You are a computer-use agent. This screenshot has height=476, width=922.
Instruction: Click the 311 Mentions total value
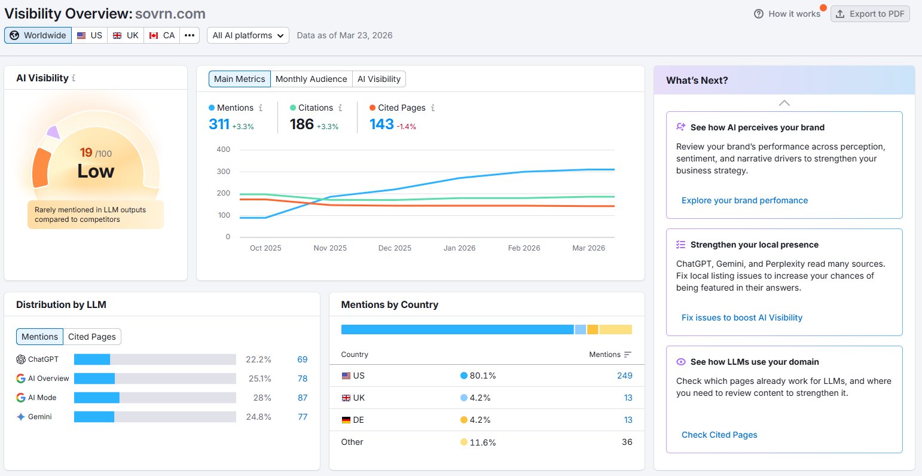coord(219,124)
